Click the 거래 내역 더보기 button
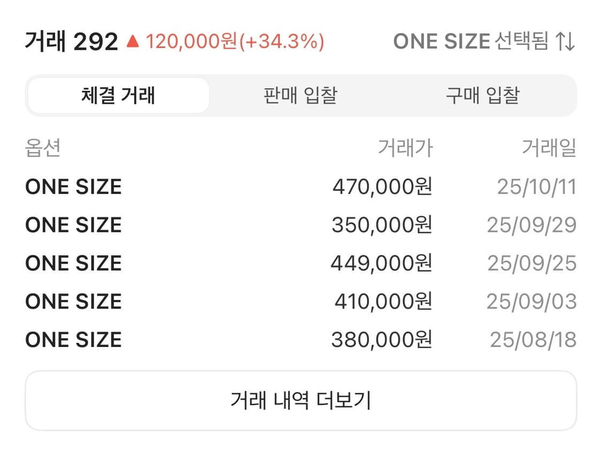 (301, 400)
